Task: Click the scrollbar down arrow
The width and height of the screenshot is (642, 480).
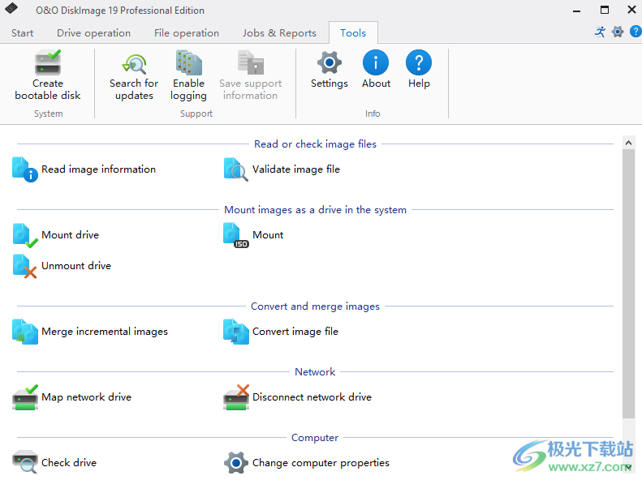Action: coord(628,467)
